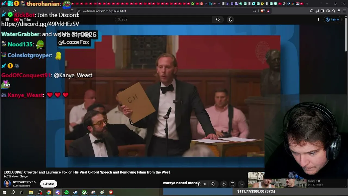Open Brave Rewards triangle icon

click(x=268, y=11)
